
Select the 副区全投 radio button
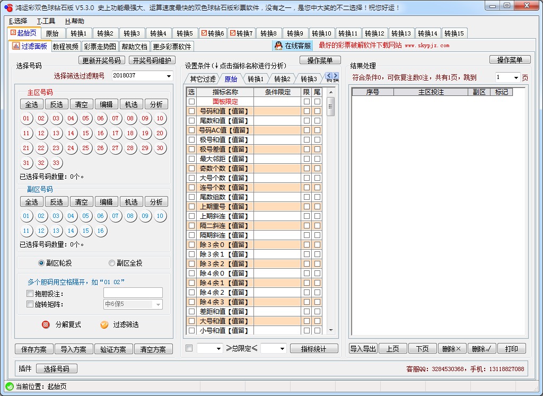[111, 263]
